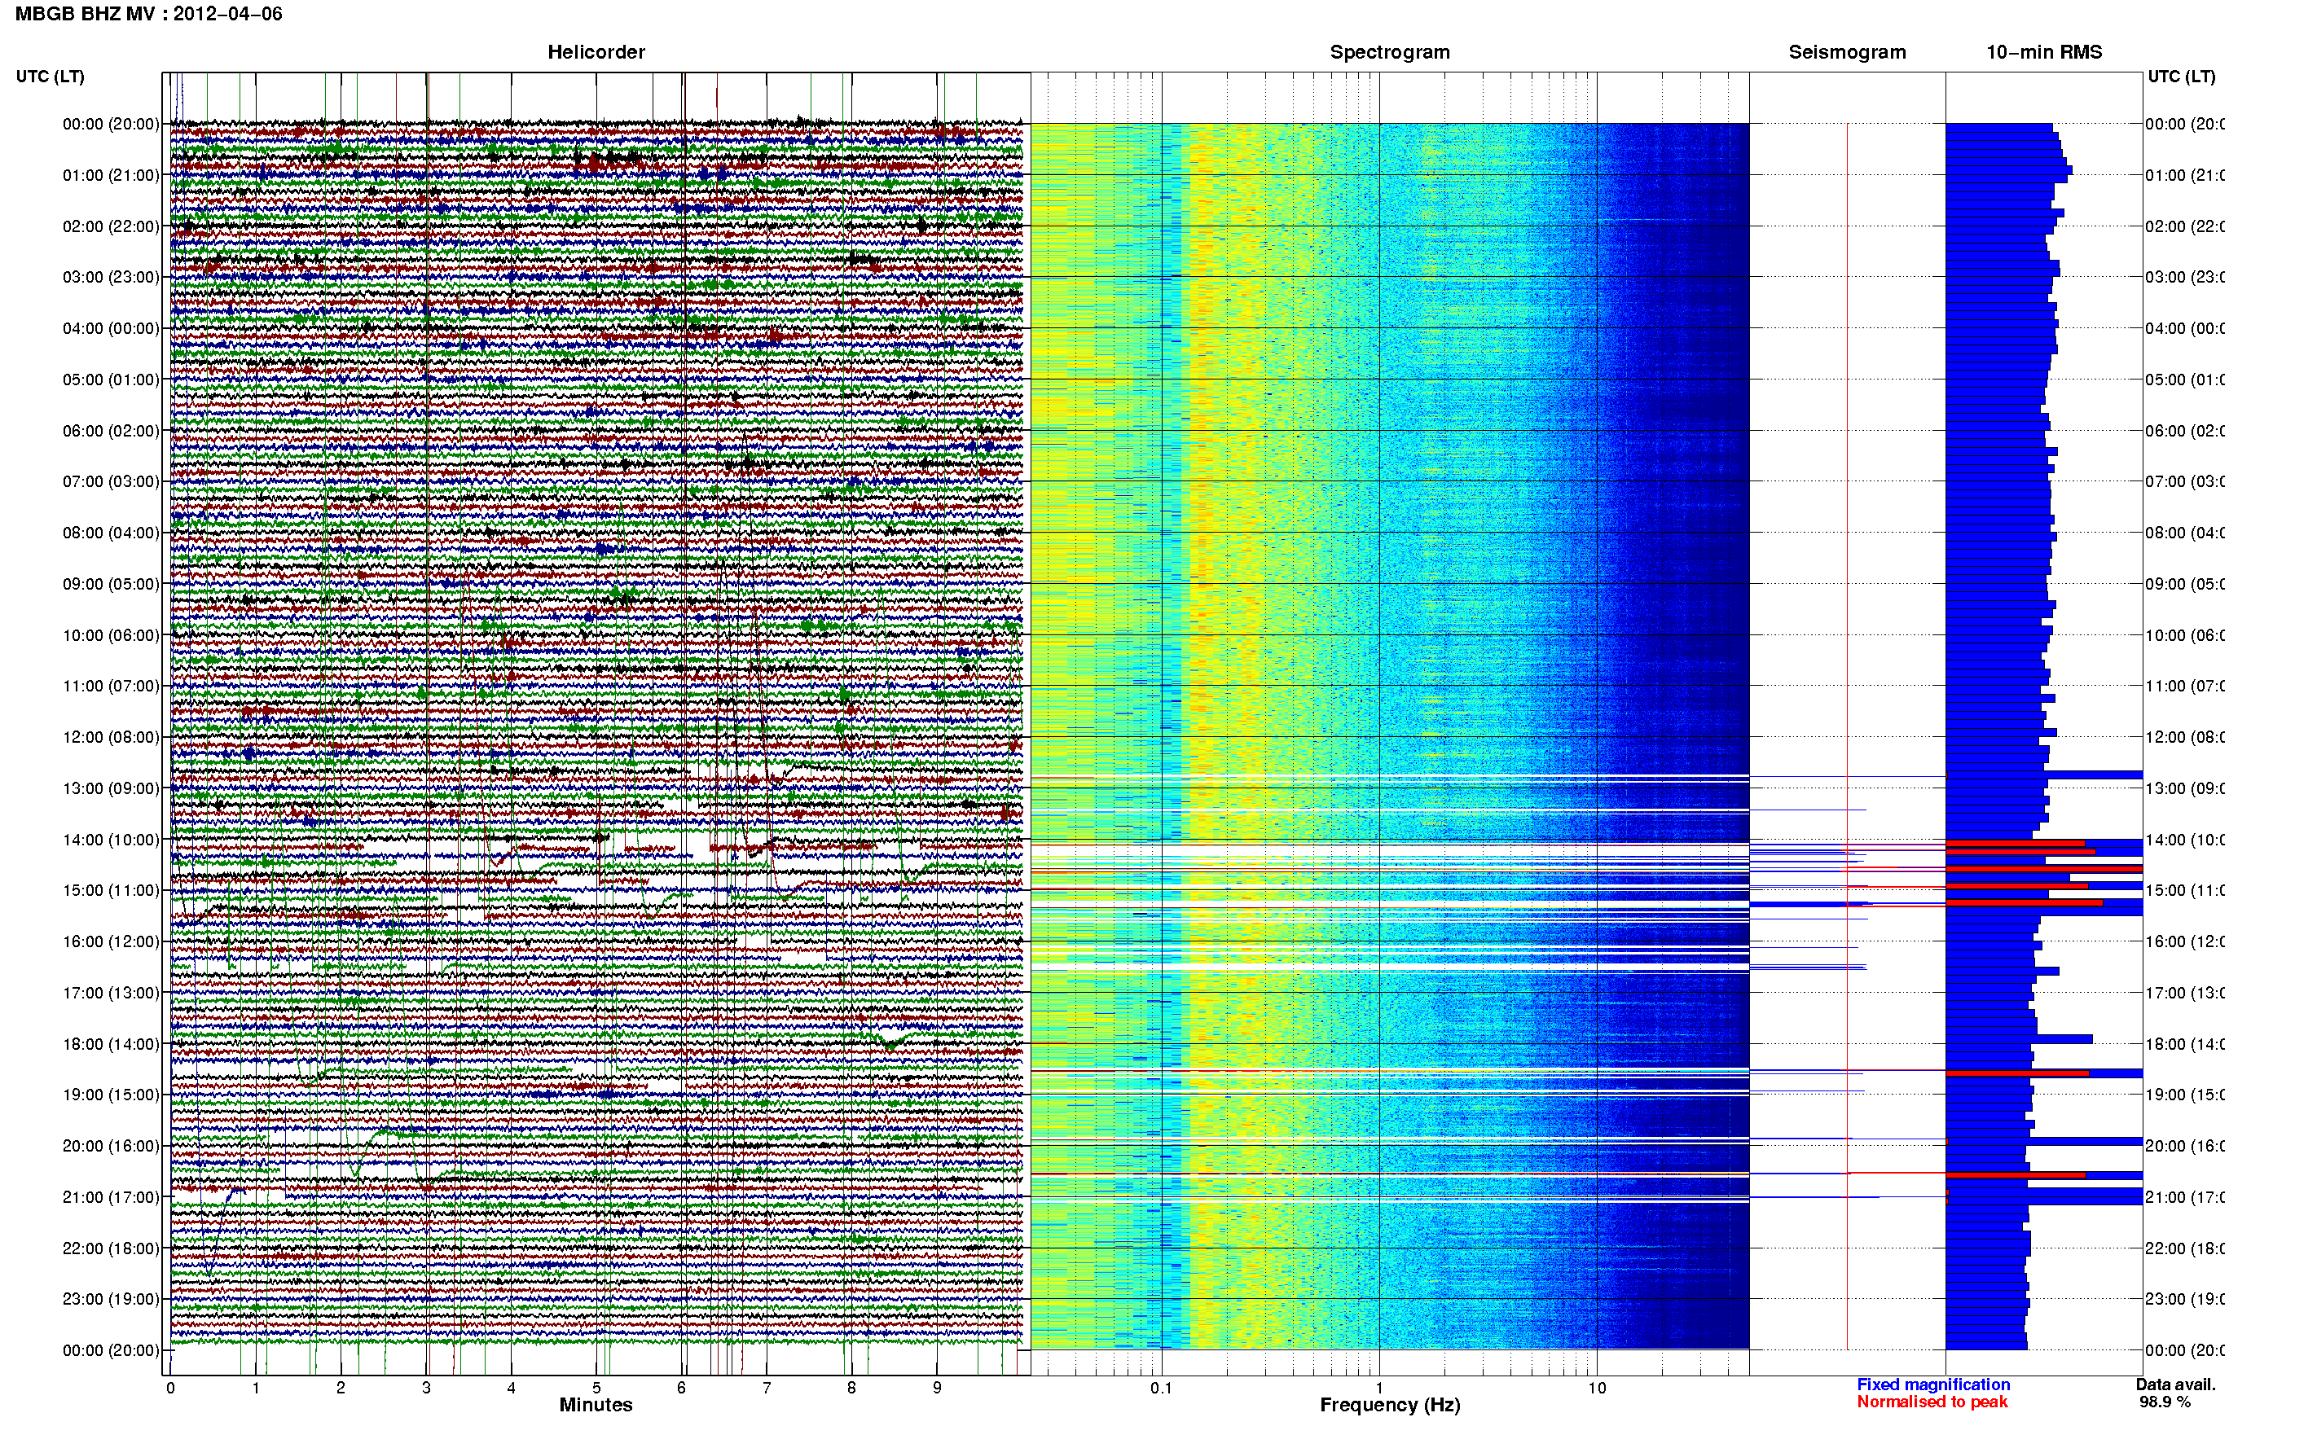The width and height of the screenshot is (2317, 1448).
Task: Click the 98.9 % data availability value
Action: tap(2164, 1402)
